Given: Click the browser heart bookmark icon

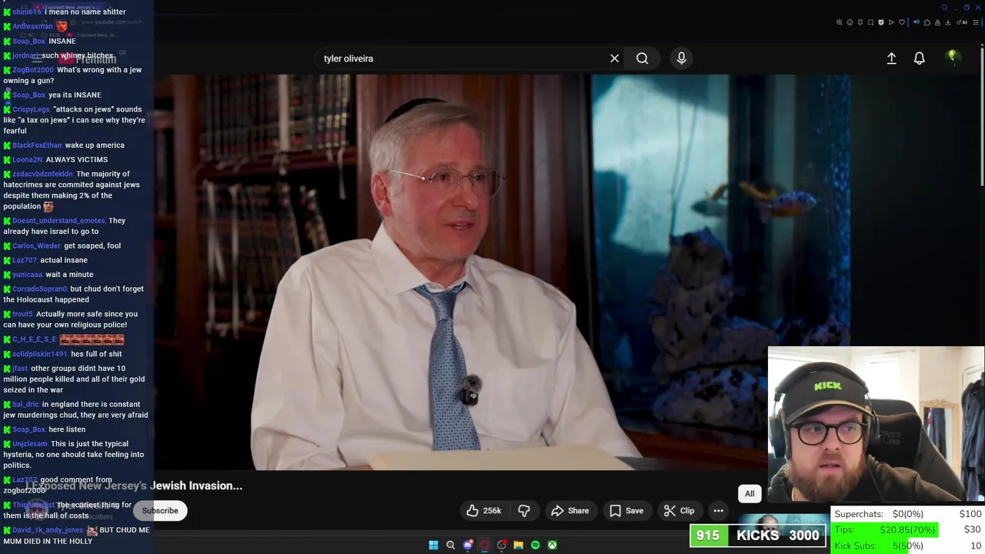Looking at the screenshot, I should point(902,22).
